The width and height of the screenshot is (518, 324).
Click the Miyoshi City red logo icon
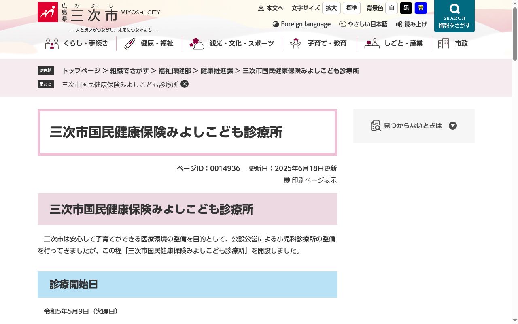pos(48,12)
